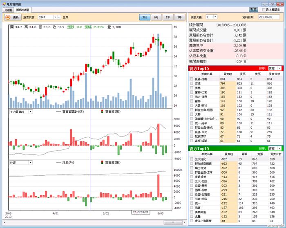286x228 pixels.
Task: Check the box for broker 美林
Action: tap(191, 88)
